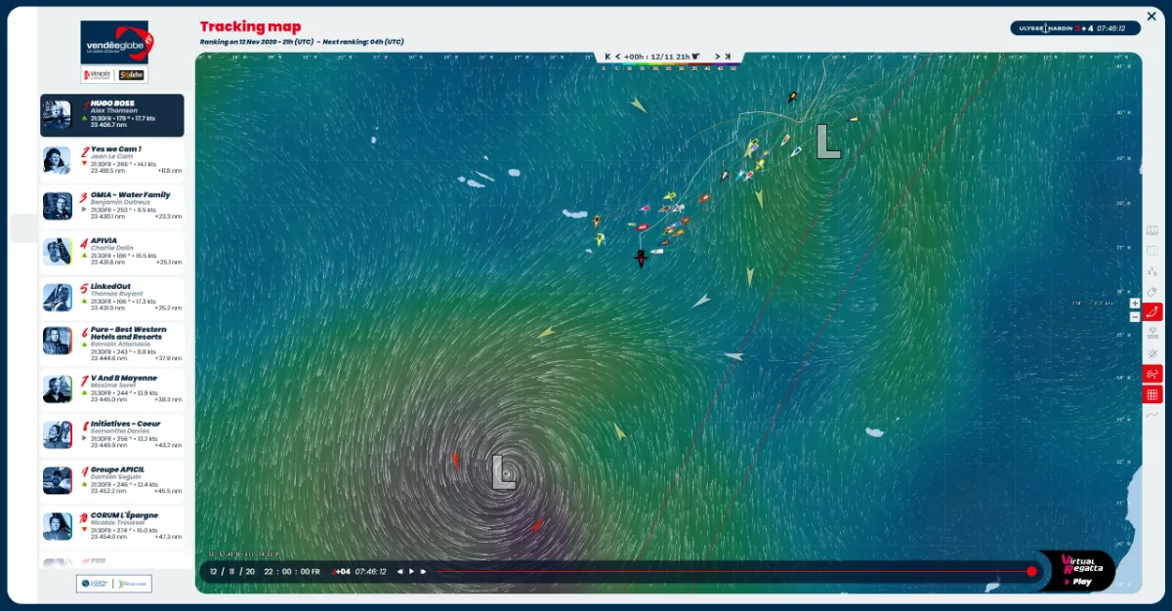The height and width of the screenshot is (611, 1172).
Task: Open the folded map icon in right toolbar
Action: [1152, 251]
